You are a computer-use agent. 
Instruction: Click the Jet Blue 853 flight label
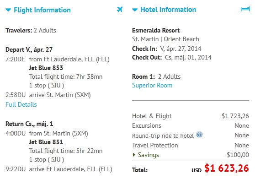pyautogui.click(x=46, y=68)
